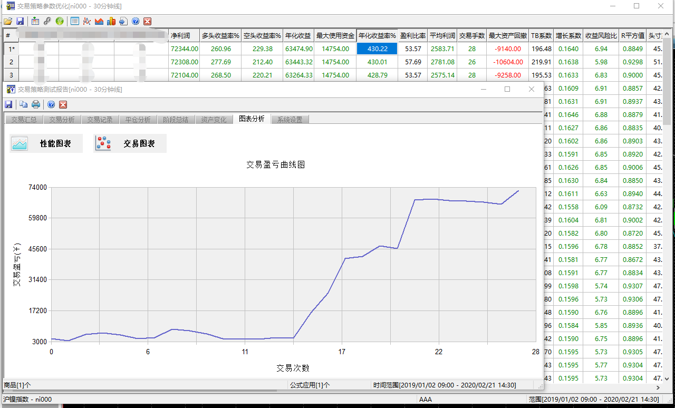
Task: Select the highlighted 430.22 cell
Action: coord(377,48)
